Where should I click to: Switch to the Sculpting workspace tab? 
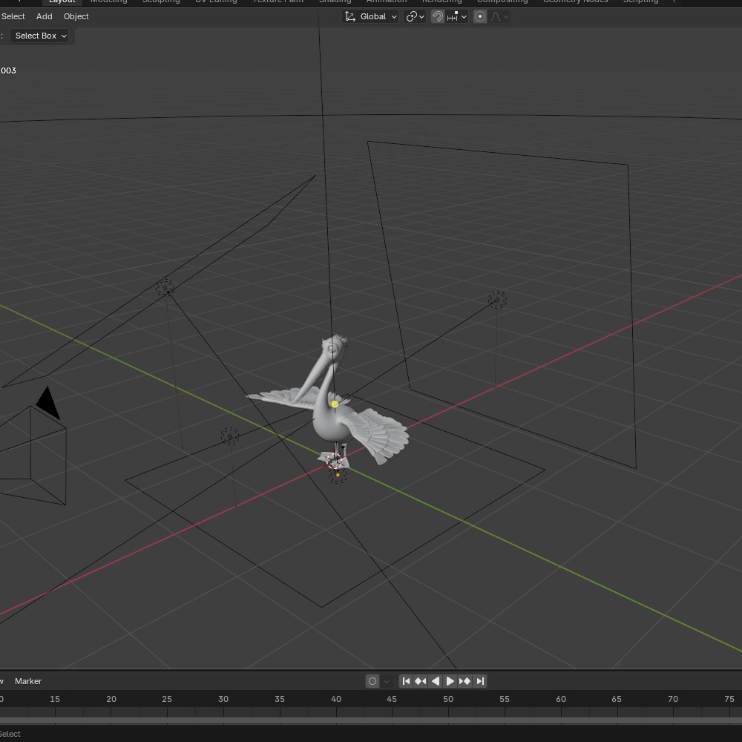161,1
